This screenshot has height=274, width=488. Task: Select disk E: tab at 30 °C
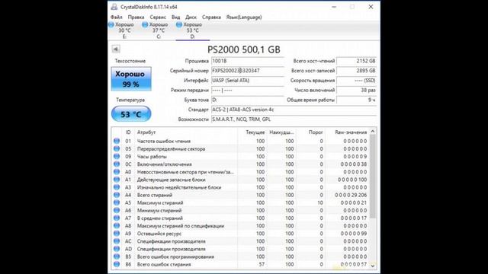pyautogui.click(x=124, y=30)
